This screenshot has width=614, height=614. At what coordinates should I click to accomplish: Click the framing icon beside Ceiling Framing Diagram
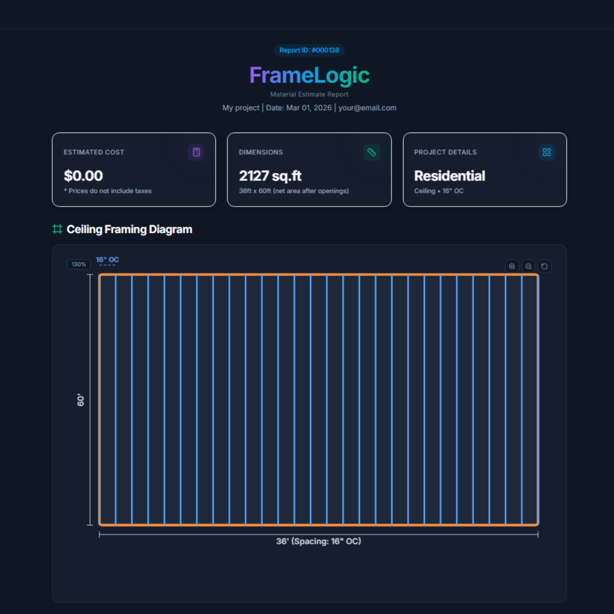click(x=57, y=229)
